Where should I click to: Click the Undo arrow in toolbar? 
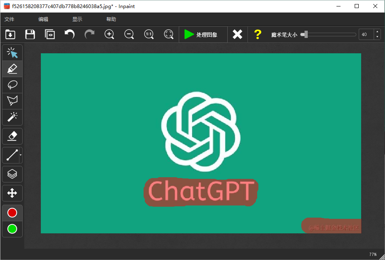coord(70,34)
